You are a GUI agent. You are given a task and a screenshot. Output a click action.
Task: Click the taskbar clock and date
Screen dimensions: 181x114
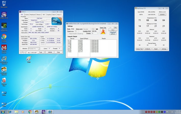(x=178, y=112)
